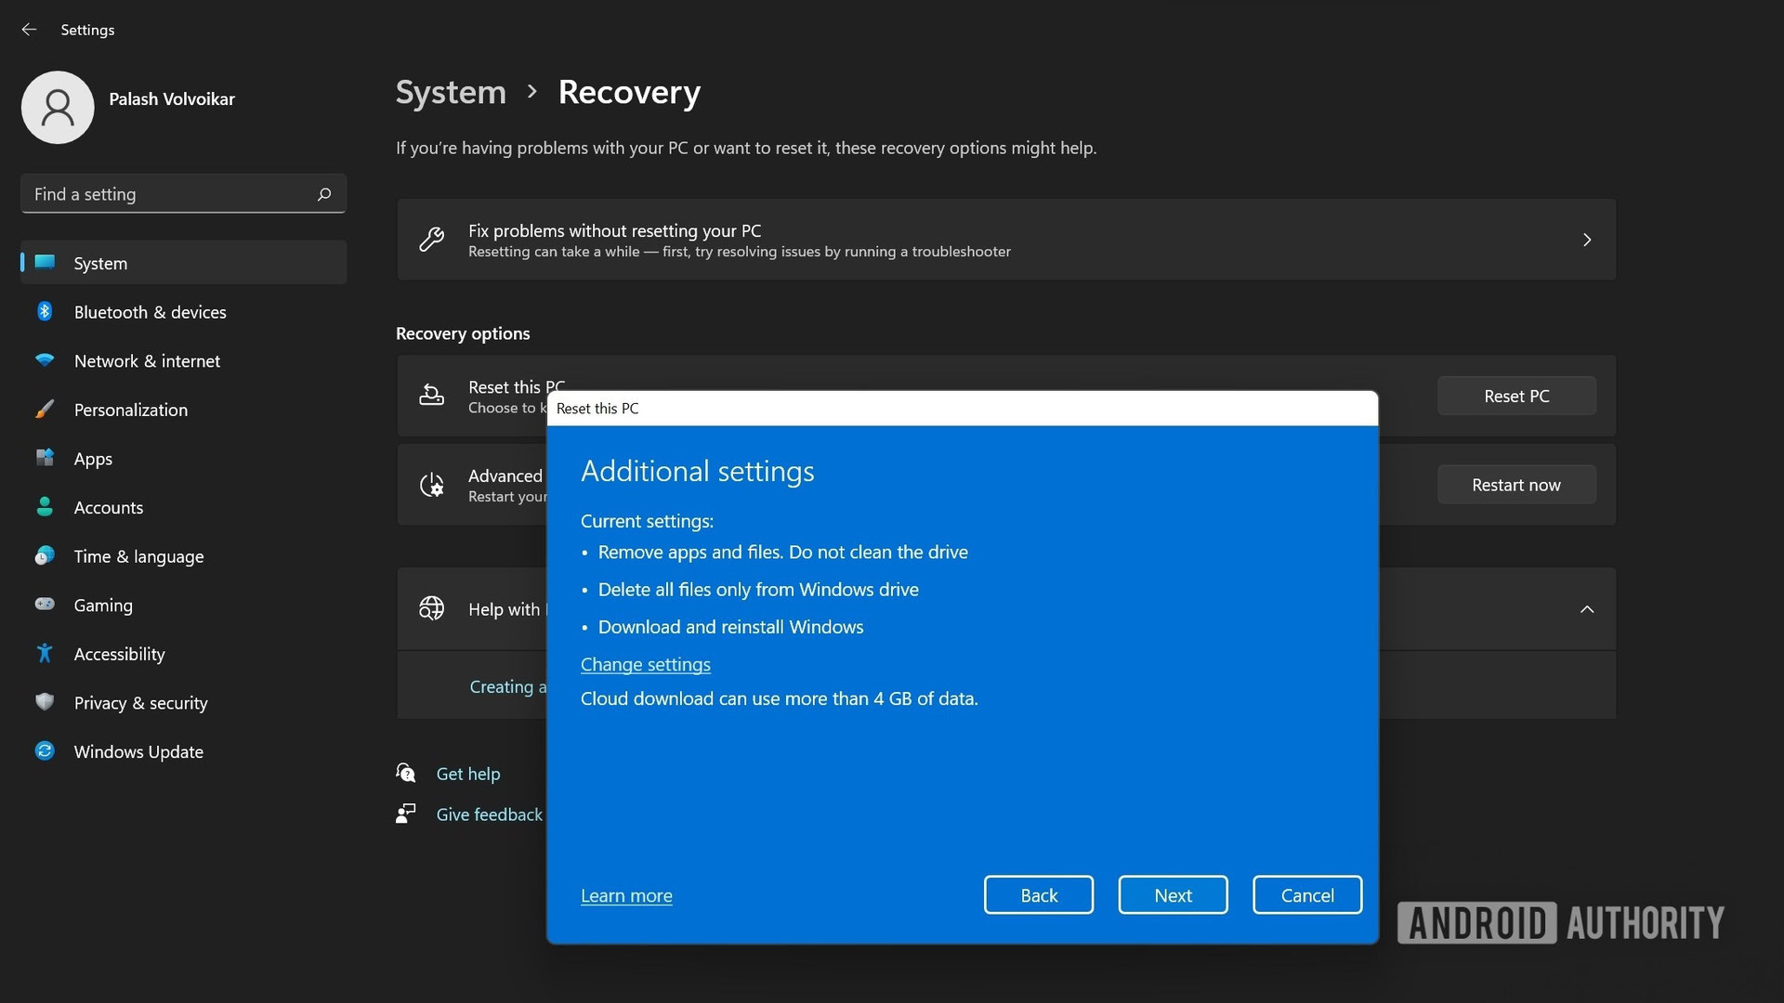Click the back arrow navigation button
The width and height of the screenshot is (1784, 1003).
point(28,27)
